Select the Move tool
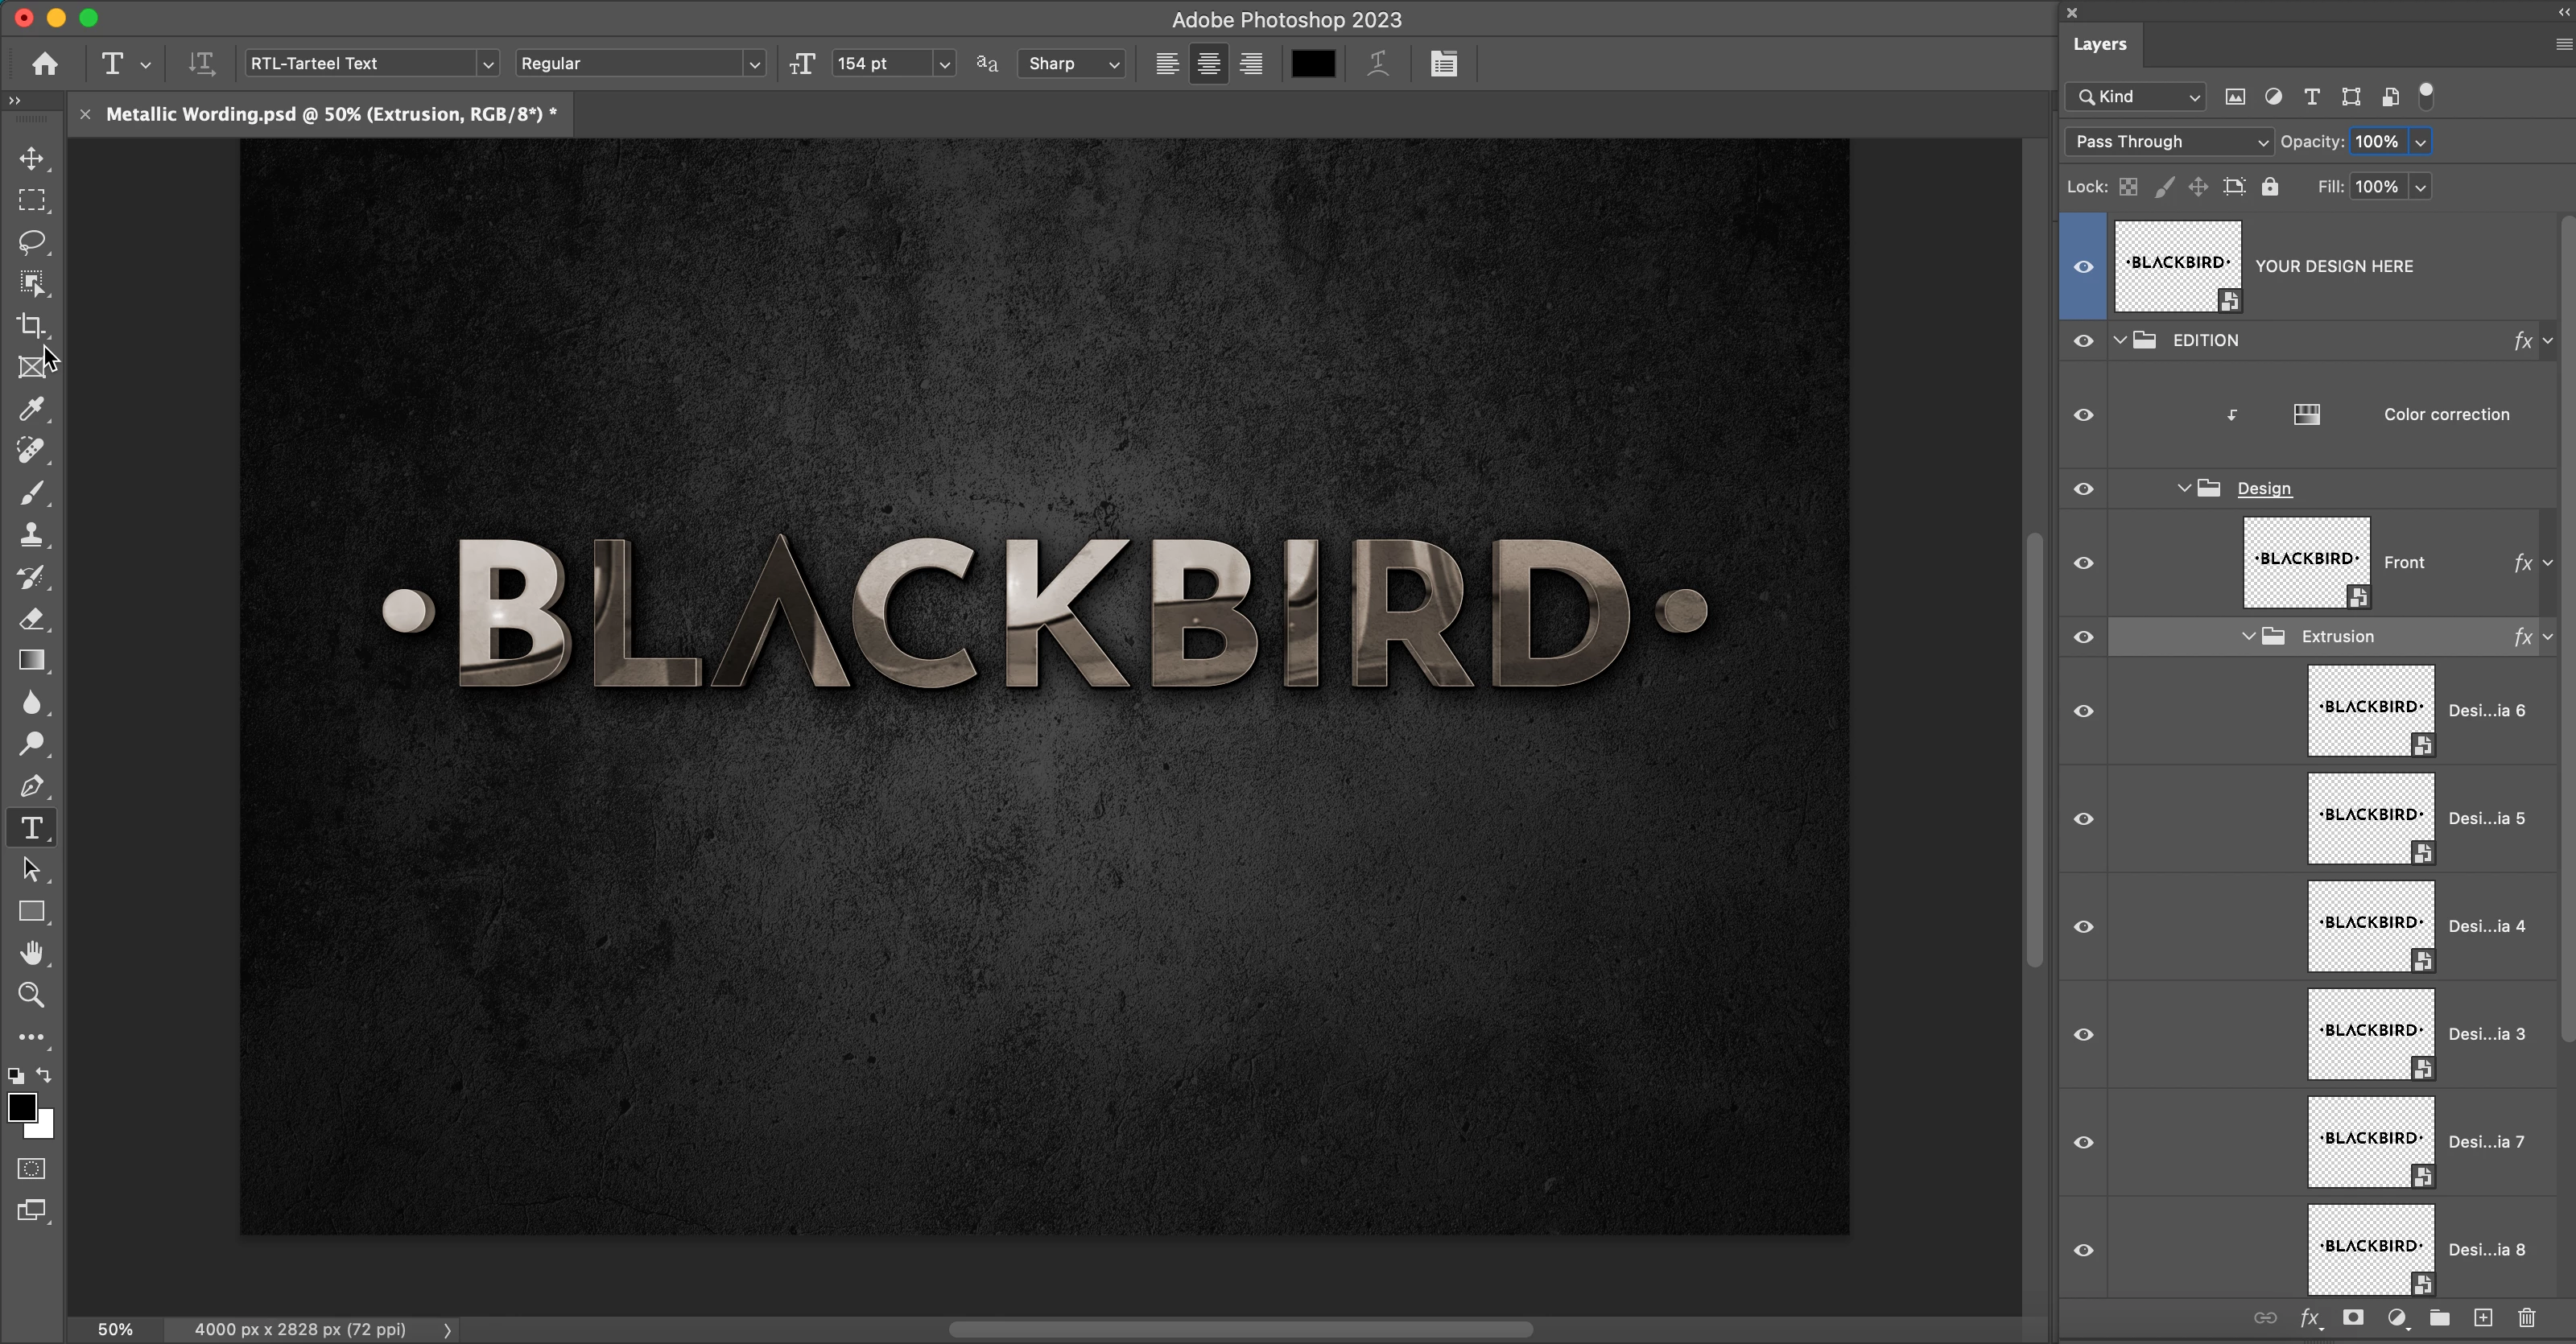The width and height of the screenshot is (2576, 1344). (32, 159)
